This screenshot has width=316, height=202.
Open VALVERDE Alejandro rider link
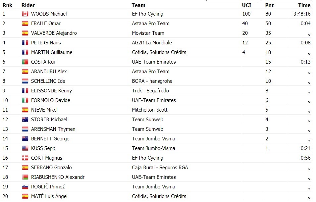point(54,33)
